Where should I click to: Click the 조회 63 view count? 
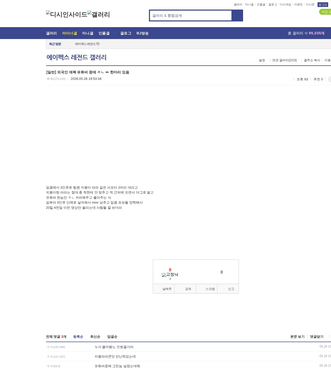(x=302, y=79)
